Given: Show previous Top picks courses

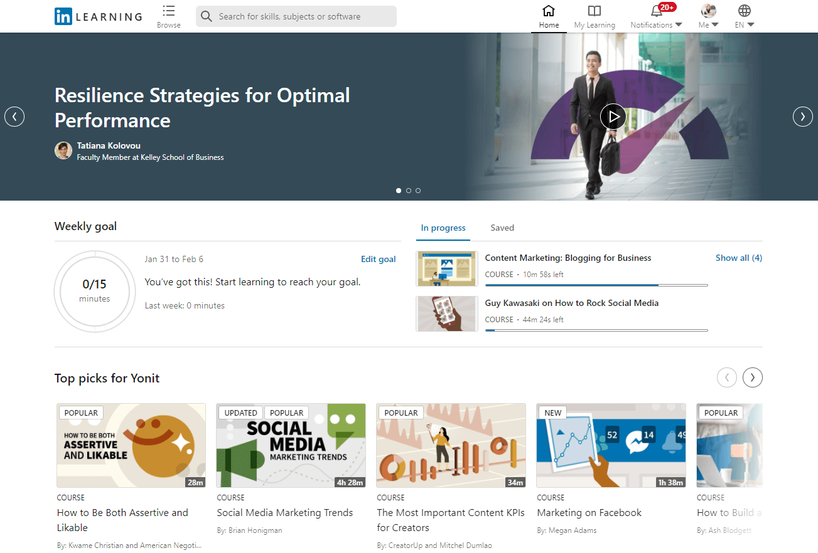Looking at the screenshot, I should click(x=727, y=377).
